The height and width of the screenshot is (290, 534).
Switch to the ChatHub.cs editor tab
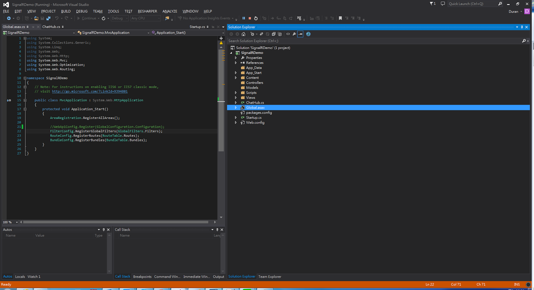coord(51,27)
